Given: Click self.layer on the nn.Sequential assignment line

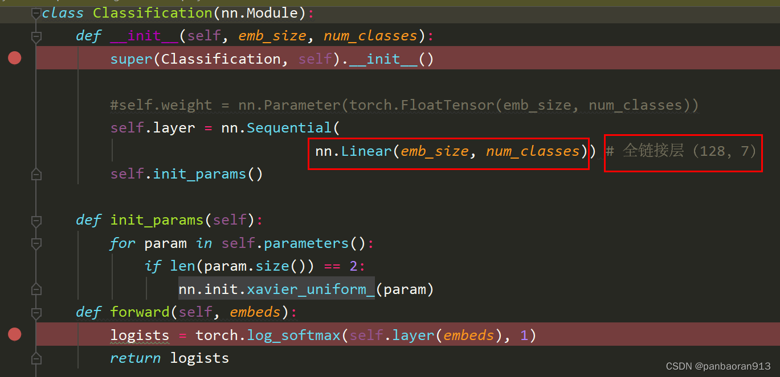Looking at the screenshot, I should pos(153,128).
